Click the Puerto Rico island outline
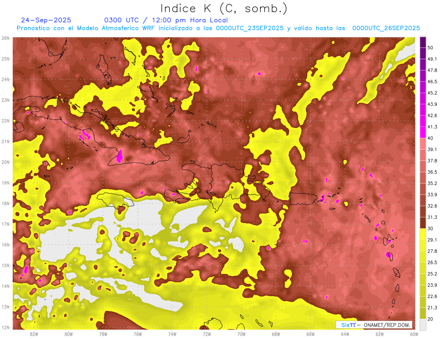 [303, 199]
